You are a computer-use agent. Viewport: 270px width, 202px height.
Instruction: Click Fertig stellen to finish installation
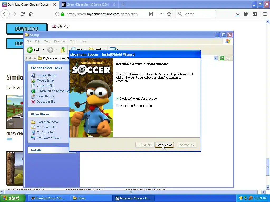pyautogui.click(x=164, y=145)
